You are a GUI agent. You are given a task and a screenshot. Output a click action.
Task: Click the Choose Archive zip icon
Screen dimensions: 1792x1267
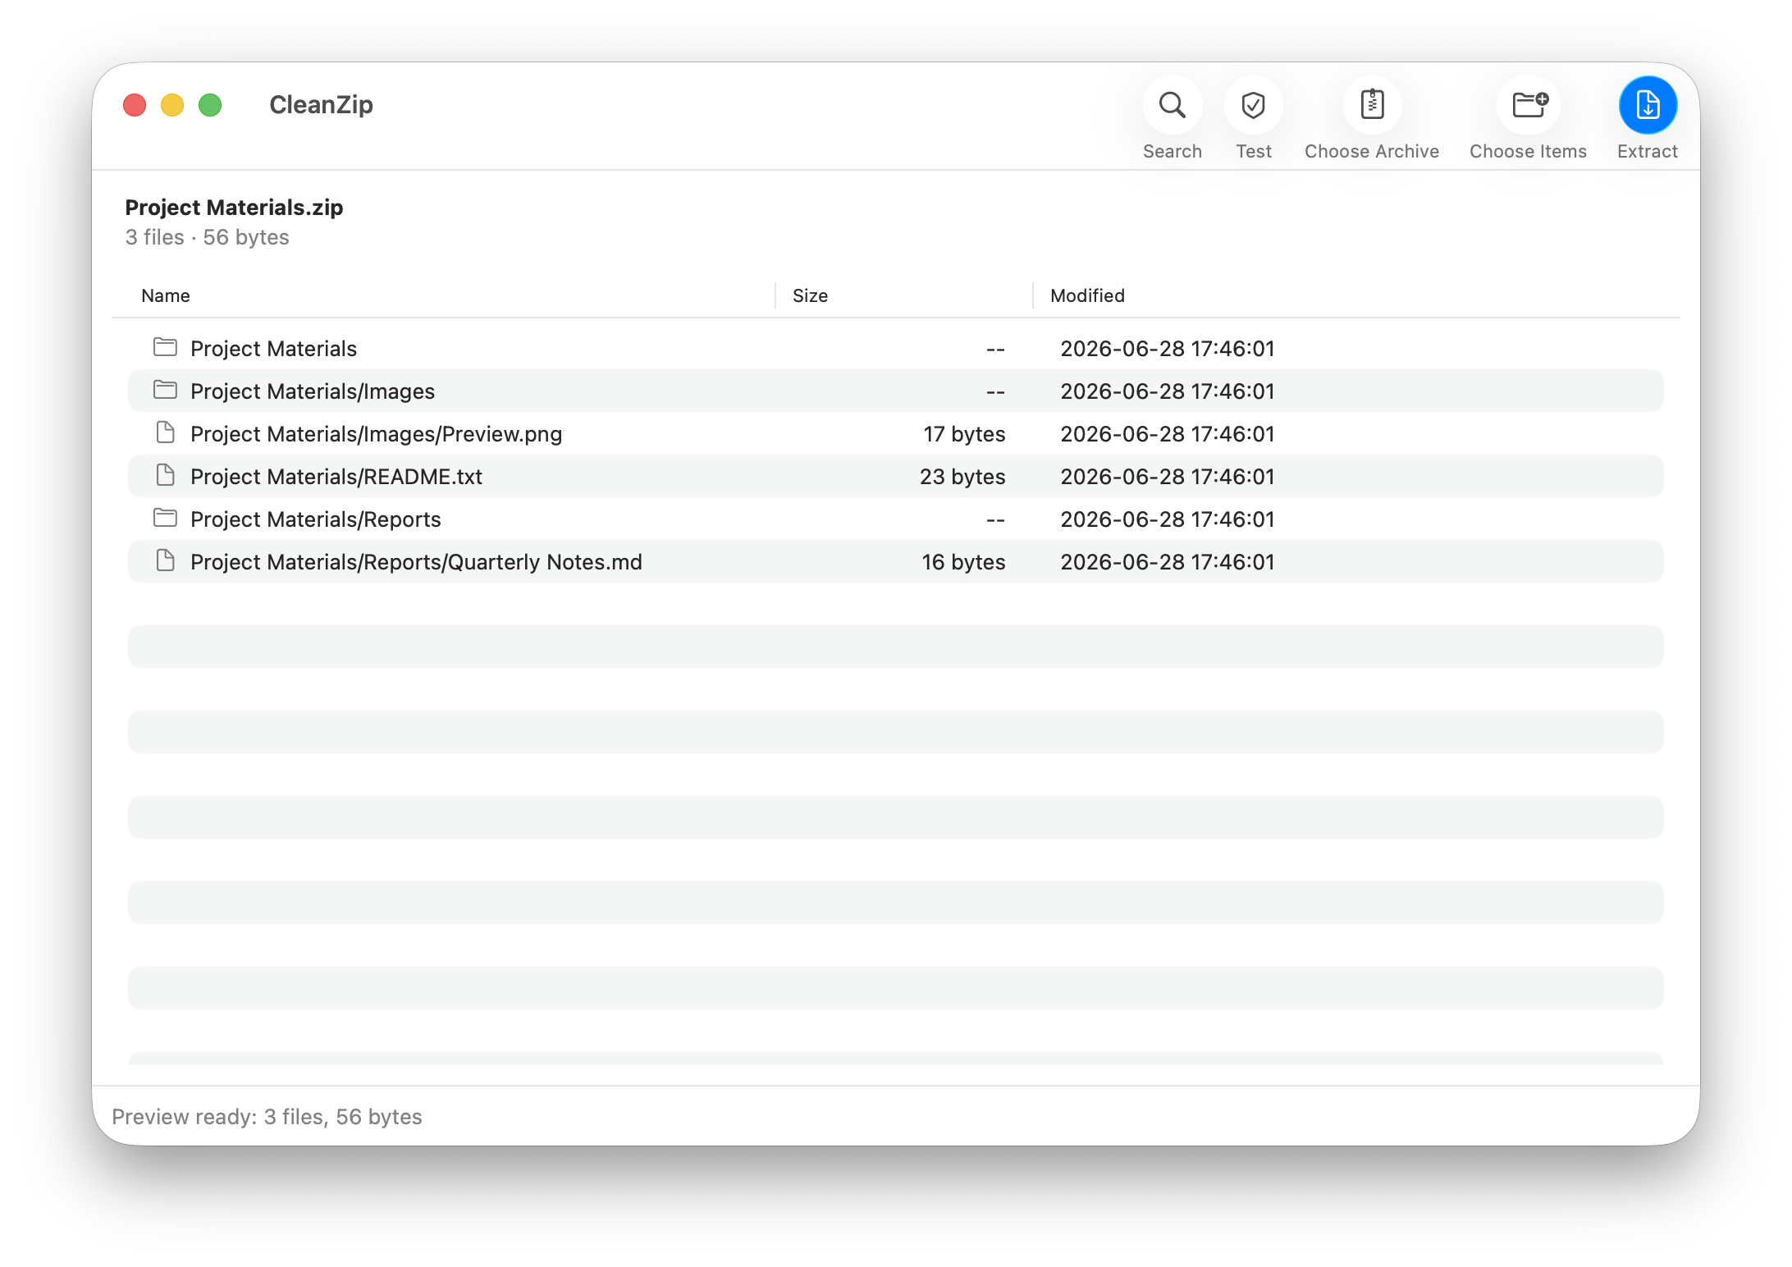1372,105
